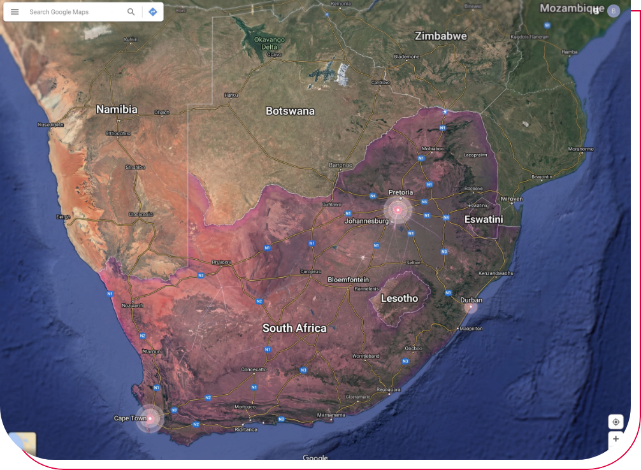
Task: Select the Pretoria city label
Action: 401,192
